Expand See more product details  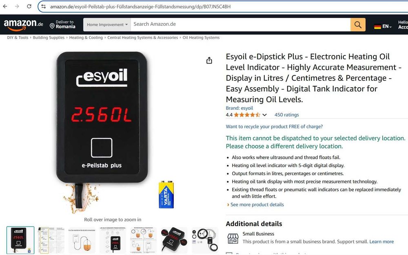[257, 204]
